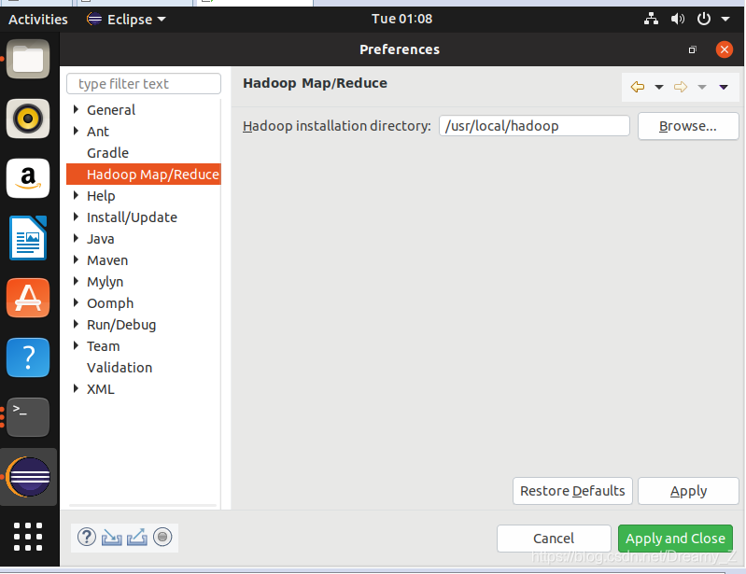Select the Hadoop Map/Reduce page
The image size is (746, 574).
pos(144,174)
